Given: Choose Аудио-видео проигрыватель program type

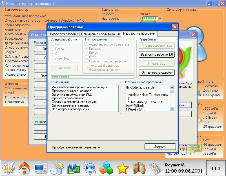Looking at the screenshot, I should click(x=86, y=44).
